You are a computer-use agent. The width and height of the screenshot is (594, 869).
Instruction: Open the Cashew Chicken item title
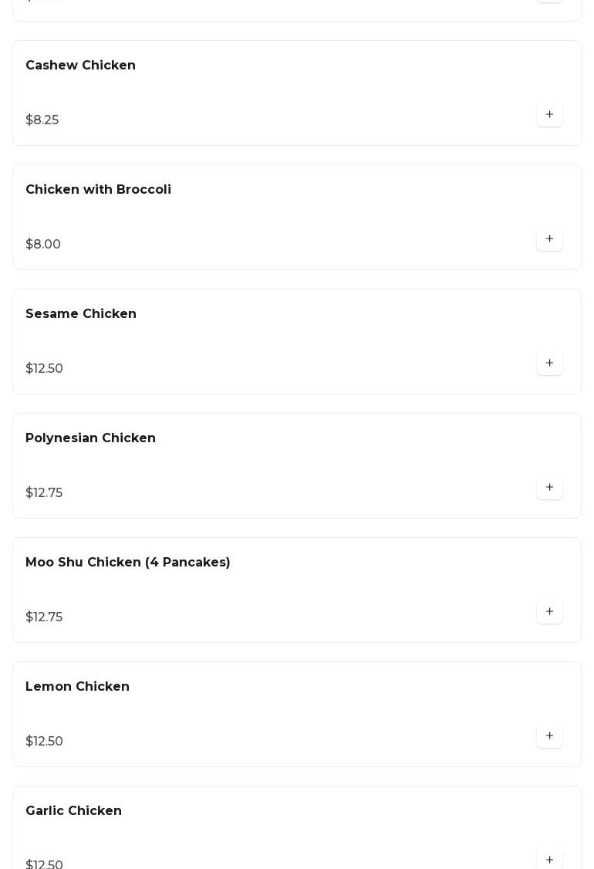pyautogui.click(x=80, y=66)
